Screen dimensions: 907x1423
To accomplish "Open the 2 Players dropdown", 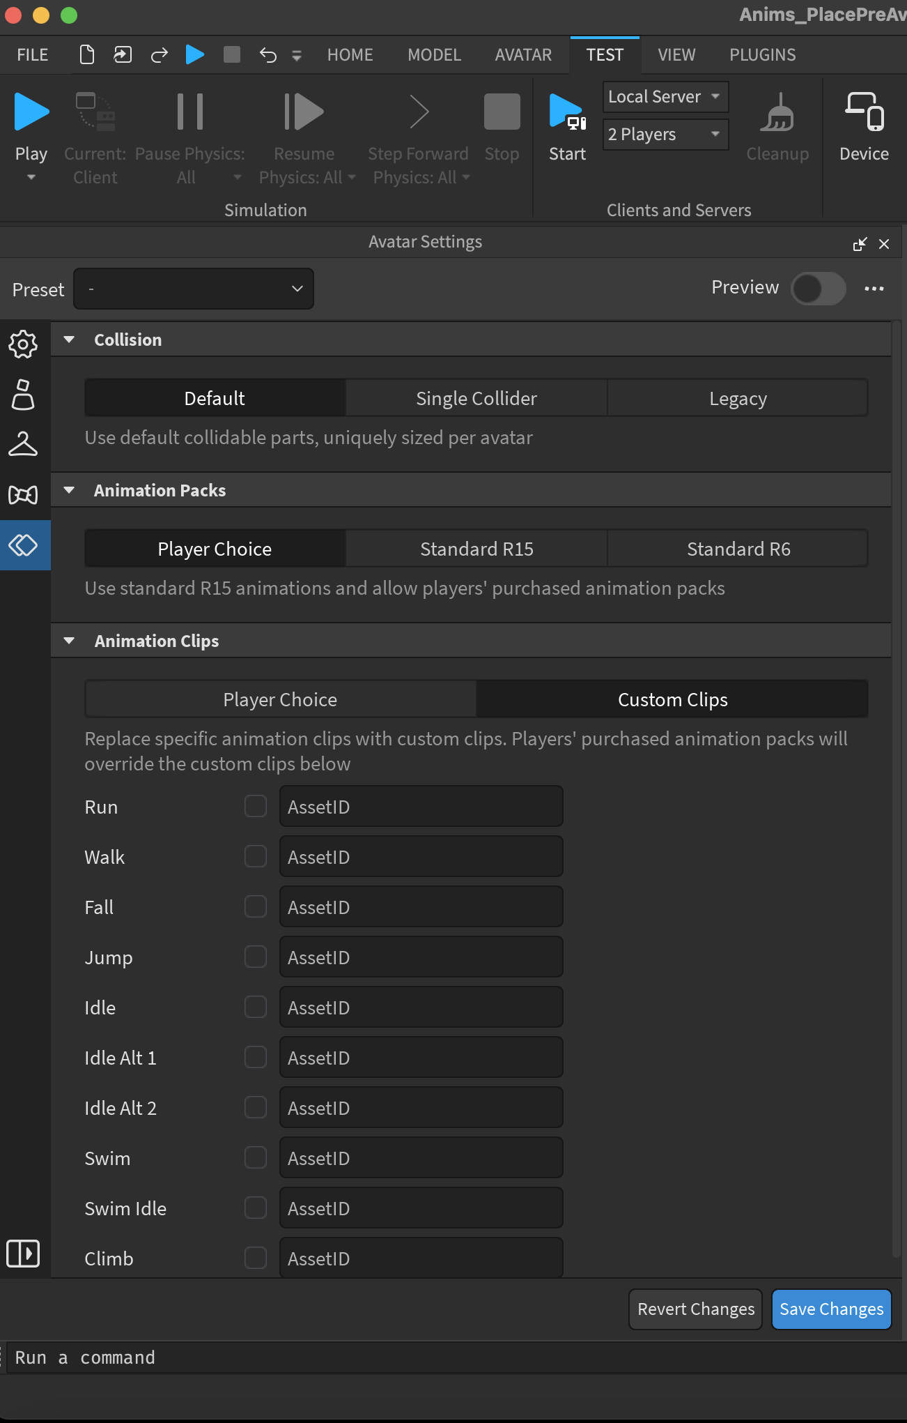I will click(665, 135).
